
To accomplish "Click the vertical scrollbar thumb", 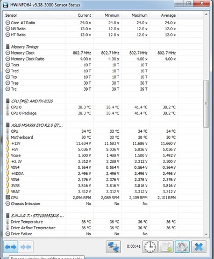I will (x=206, y=104).
